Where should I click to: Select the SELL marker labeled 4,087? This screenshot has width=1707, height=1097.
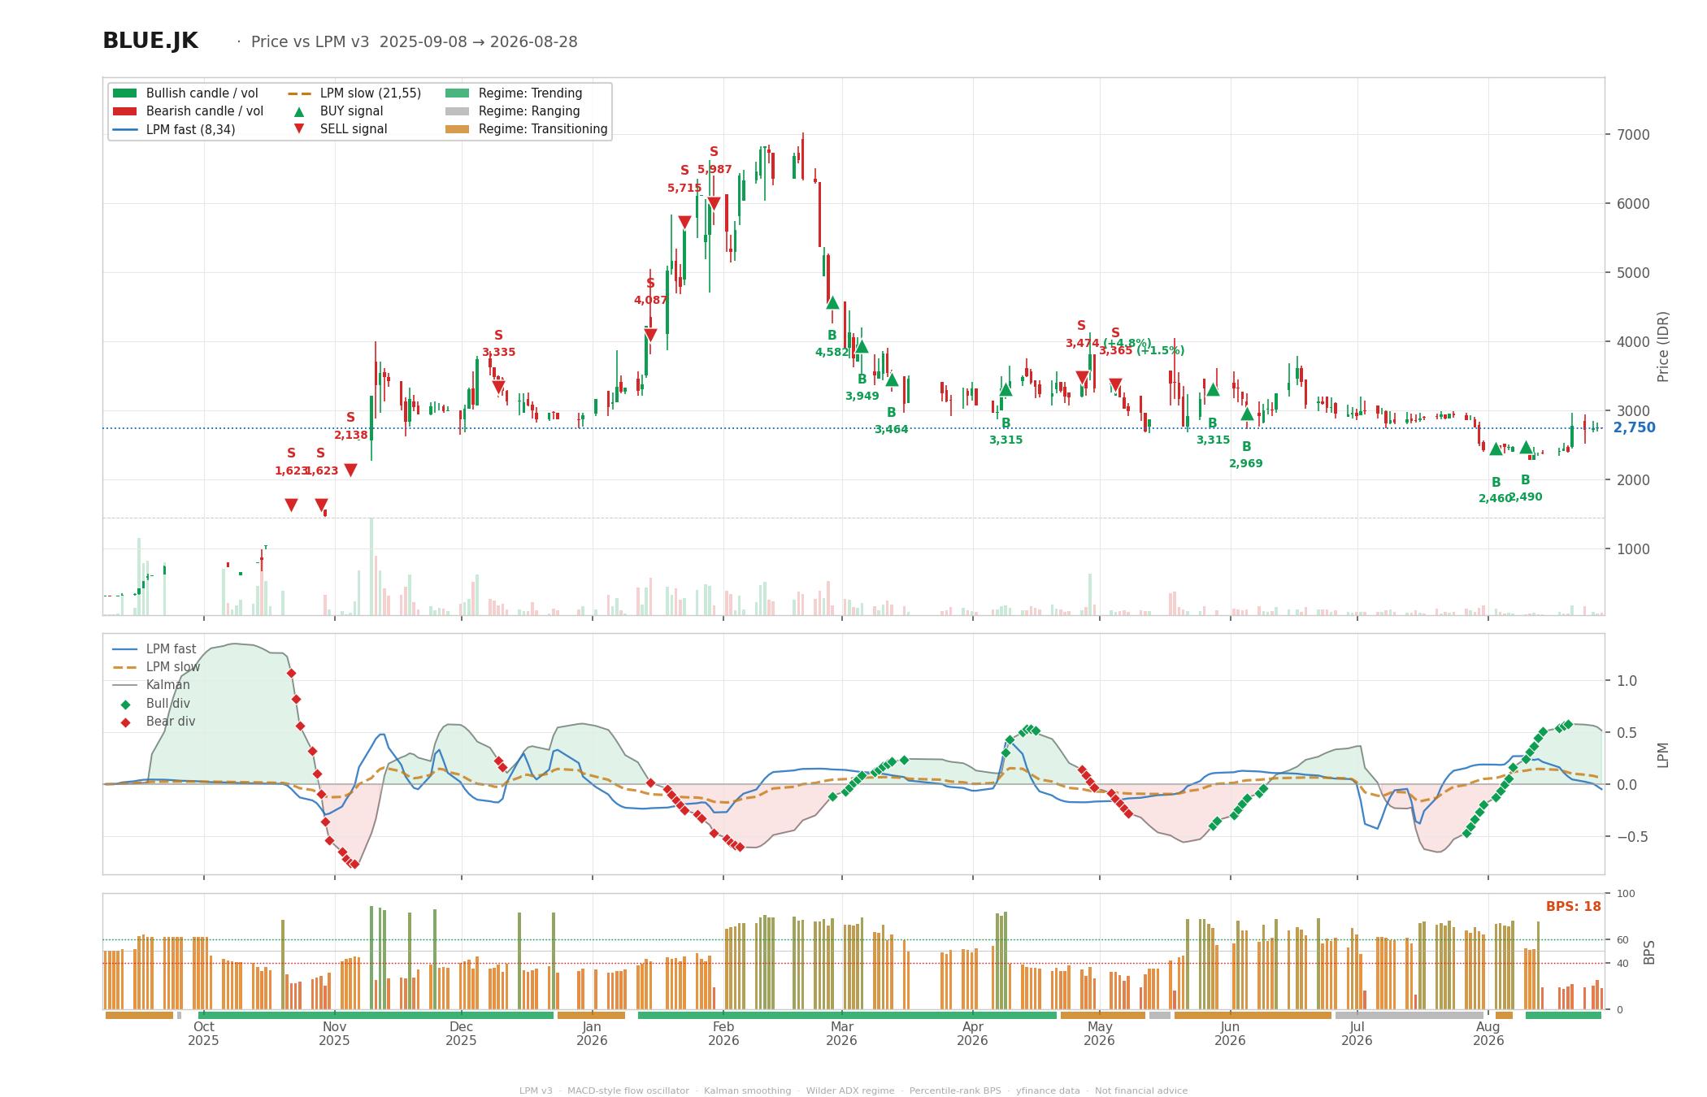(650, 335)
